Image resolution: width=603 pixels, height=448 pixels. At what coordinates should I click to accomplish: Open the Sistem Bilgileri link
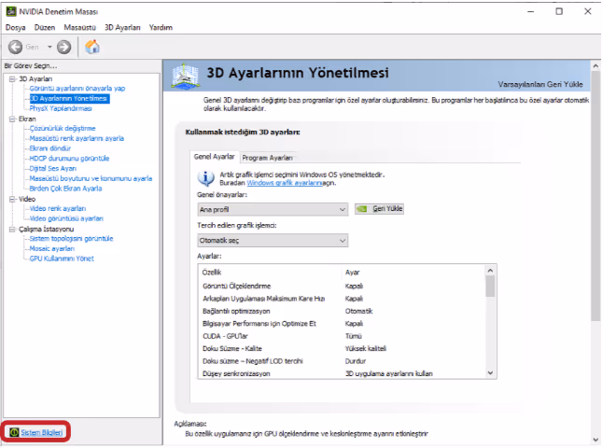coord(41,432)
